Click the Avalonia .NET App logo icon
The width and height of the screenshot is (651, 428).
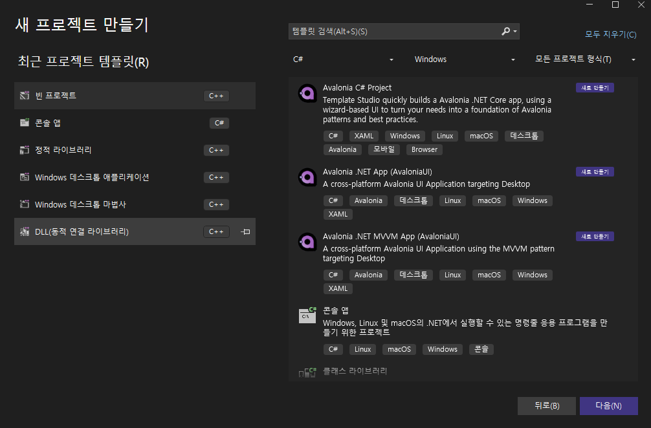[307, 178]
